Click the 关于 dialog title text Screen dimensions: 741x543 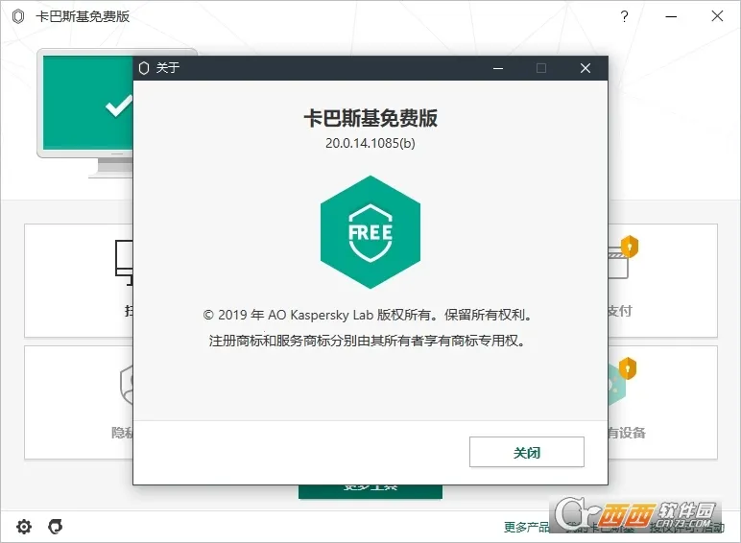pos(168,68)
